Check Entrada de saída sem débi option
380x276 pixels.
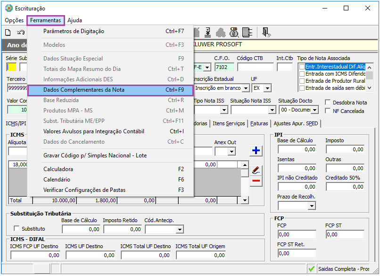(302, 88)
